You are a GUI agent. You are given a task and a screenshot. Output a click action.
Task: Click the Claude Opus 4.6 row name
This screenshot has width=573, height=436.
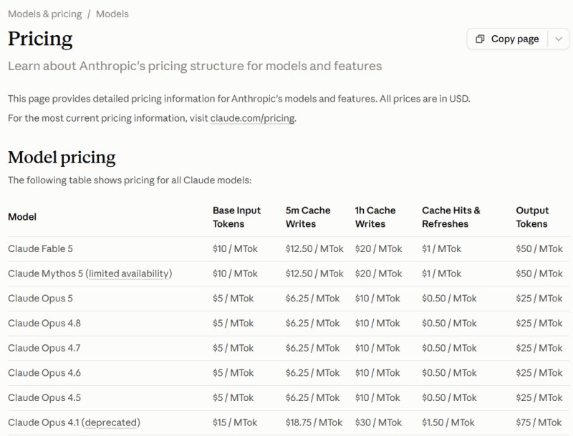pos(44,373)
